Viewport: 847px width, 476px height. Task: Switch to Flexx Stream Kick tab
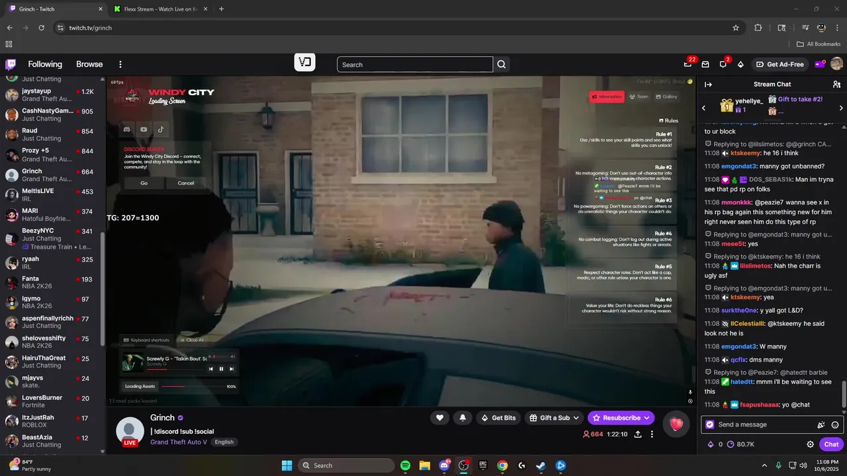point(160,9)
